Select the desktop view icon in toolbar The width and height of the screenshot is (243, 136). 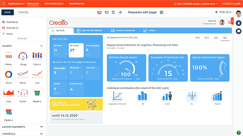click(99, 12)
